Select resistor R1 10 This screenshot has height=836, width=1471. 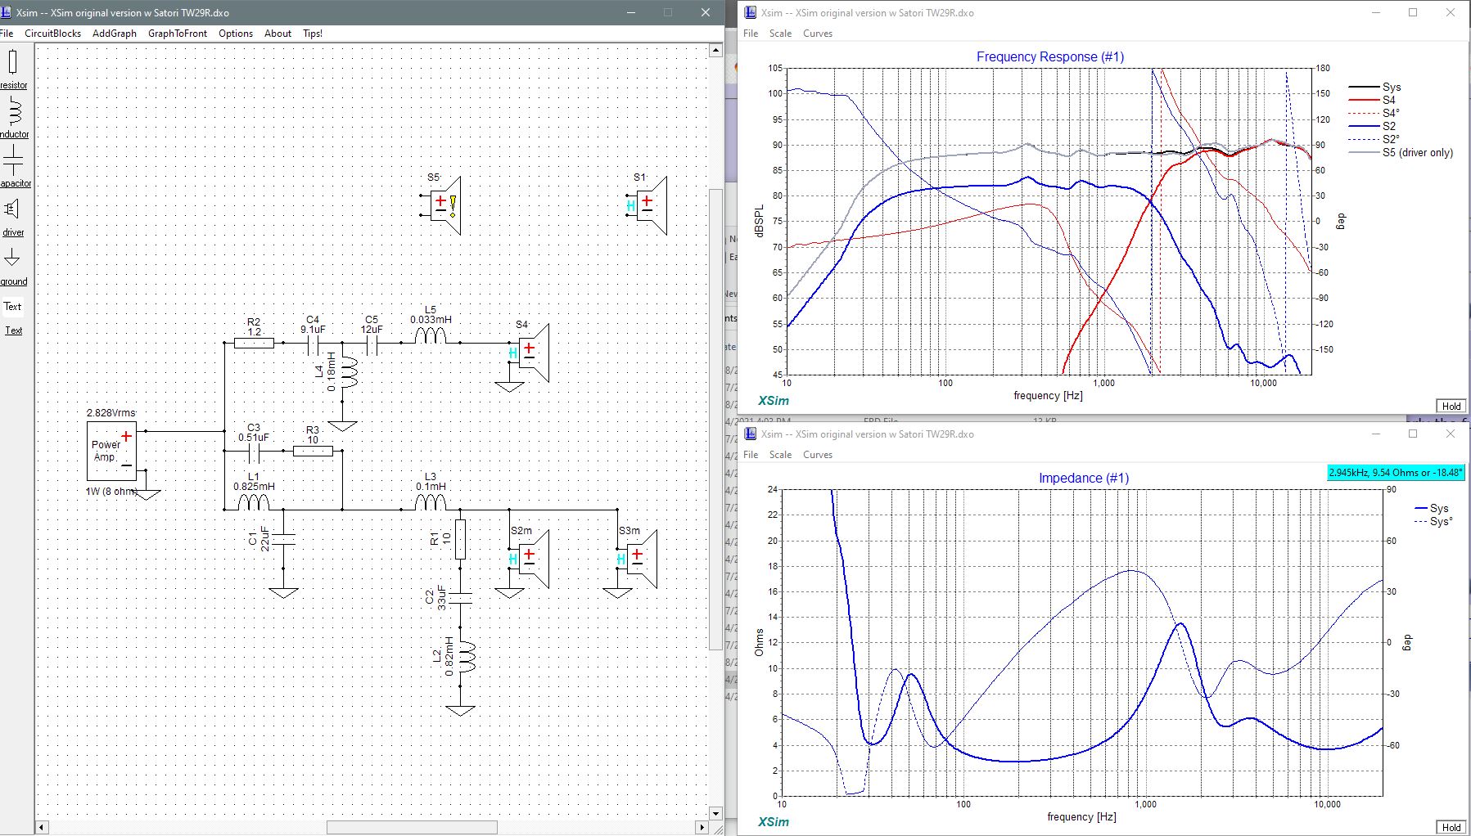(x=460, y=539)
